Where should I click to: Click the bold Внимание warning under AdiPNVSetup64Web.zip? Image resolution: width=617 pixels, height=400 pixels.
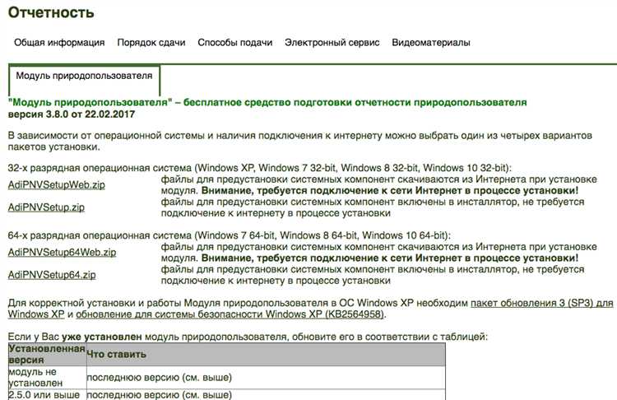click(x=390, y=258)
